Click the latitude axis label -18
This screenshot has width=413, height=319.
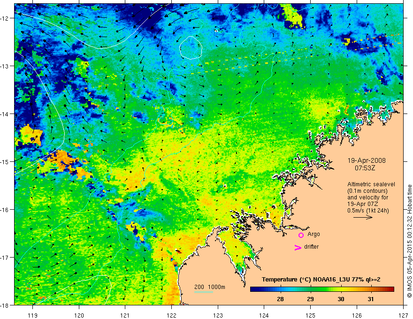point(5,305)
